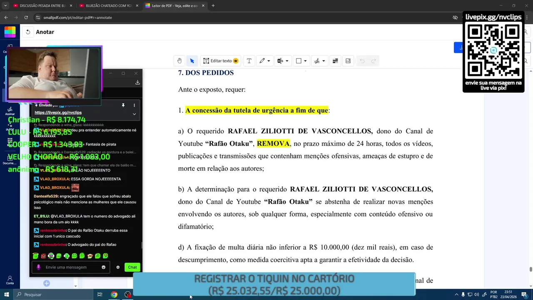Select the text highlighter tool
This screenshot has width=533, height=300.
point(280,61)
